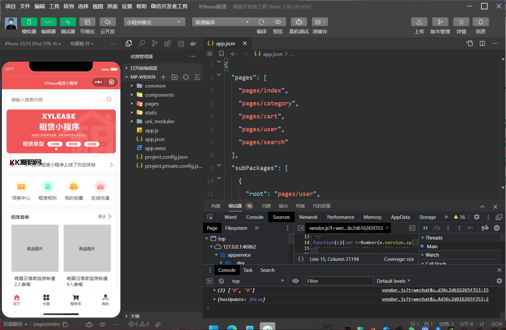Open DevTools settings gear icon
506x330 pixels.
[477, 217]
